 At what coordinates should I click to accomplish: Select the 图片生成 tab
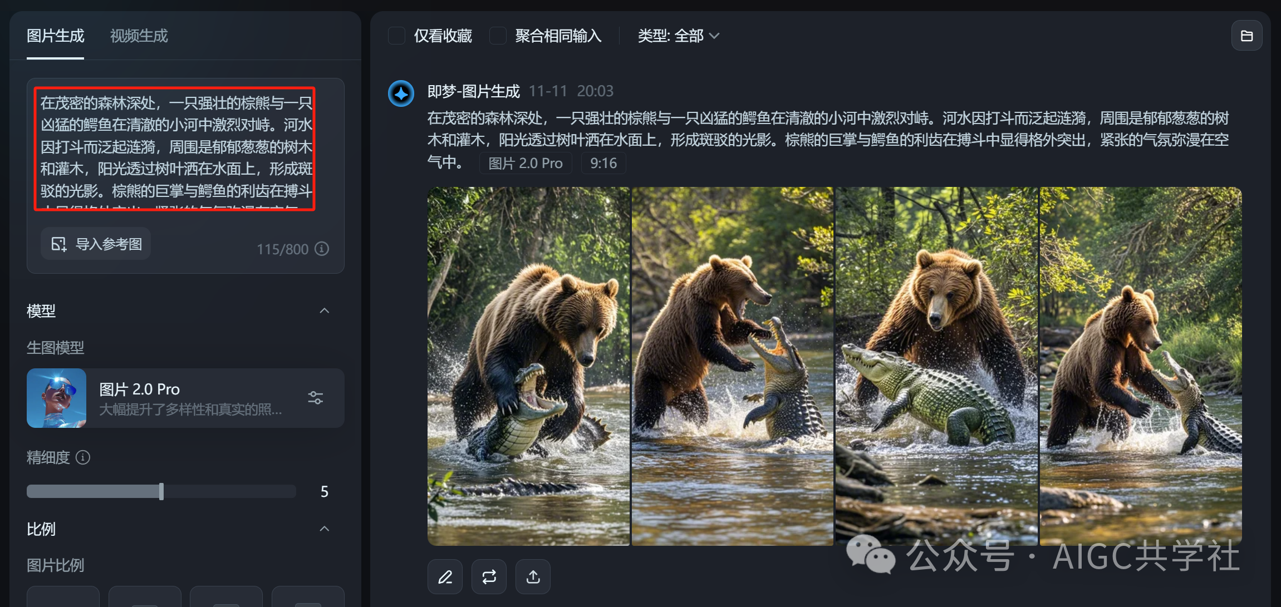tap(55, 36)
